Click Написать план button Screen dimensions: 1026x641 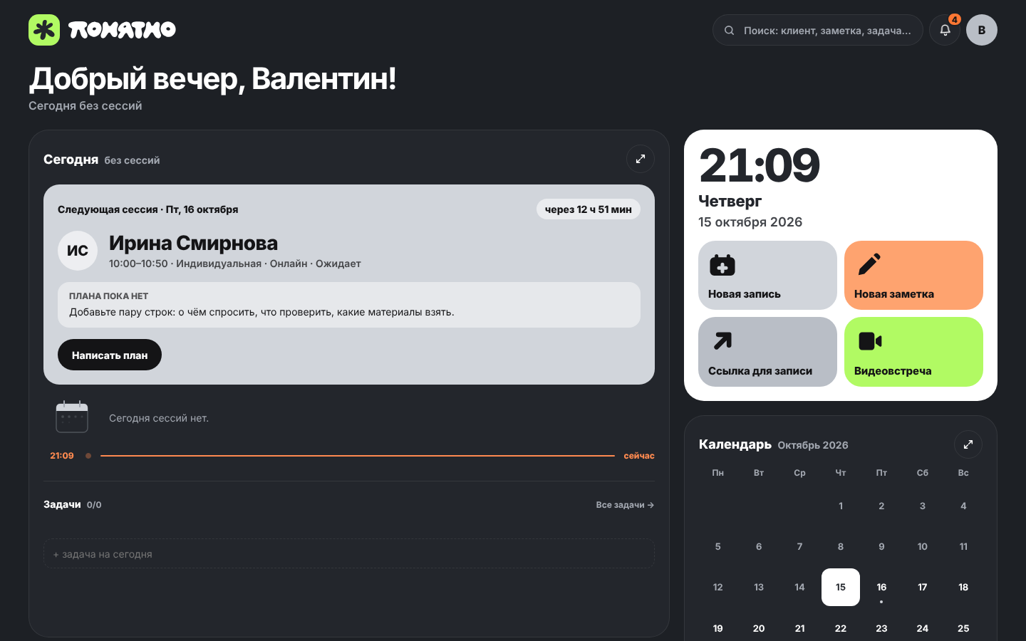[110, 355]
